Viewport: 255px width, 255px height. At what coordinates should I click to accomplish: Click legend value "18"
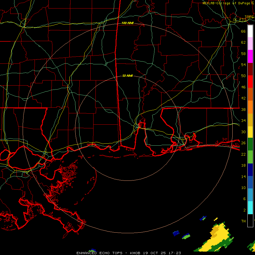[x=243, y=165]
